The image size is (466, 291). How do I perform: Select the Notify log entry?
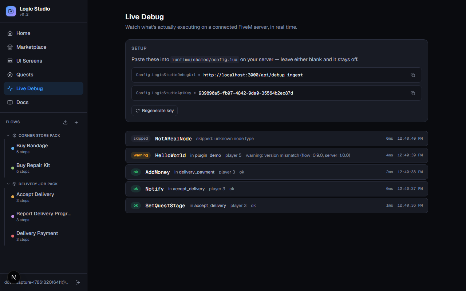[277, 189]
